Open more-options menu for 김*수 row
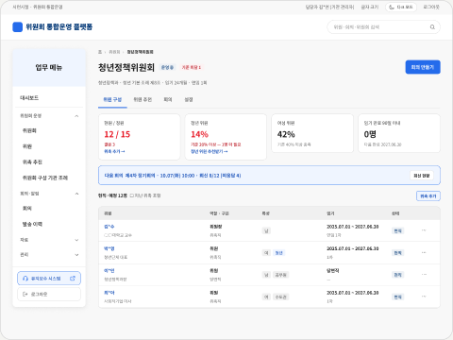Screen dimensions: 453x340 (x=424, y=230)
